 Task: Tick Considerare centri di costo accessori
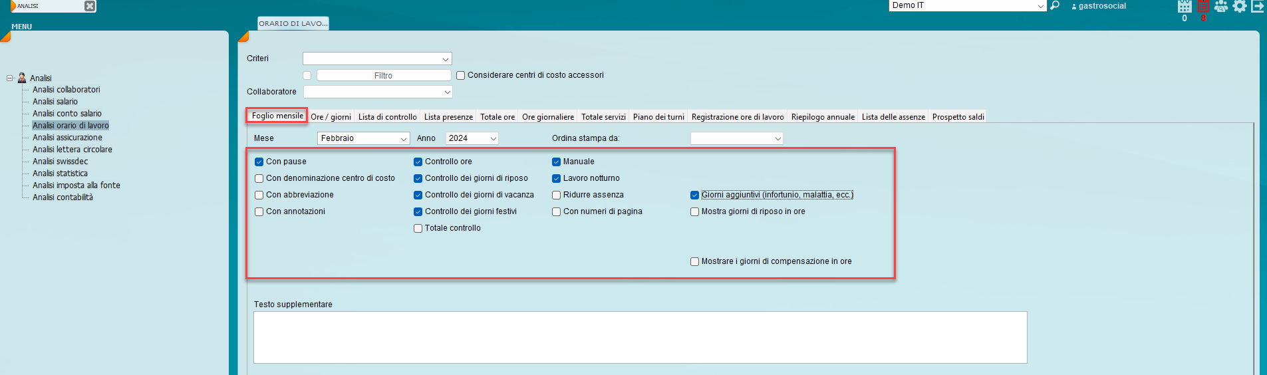tap(460, 75)
